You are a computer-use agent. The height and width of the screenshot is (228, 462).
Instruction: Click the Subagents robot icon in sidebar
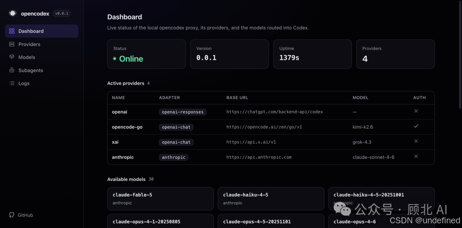point(12,70)
